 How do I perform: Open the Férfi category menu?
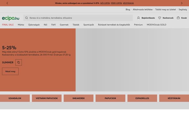[53, 25]
